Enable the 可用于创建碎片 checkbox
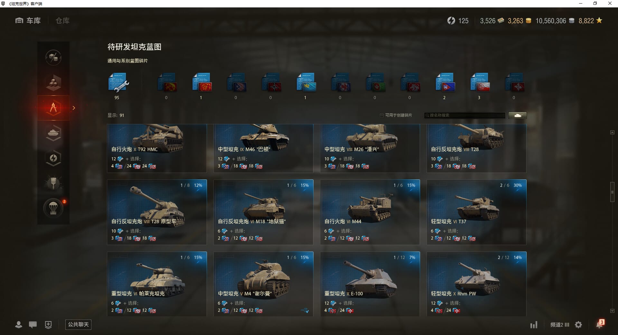This screenshot has height=335, width=618. click(x=382, y=115)
